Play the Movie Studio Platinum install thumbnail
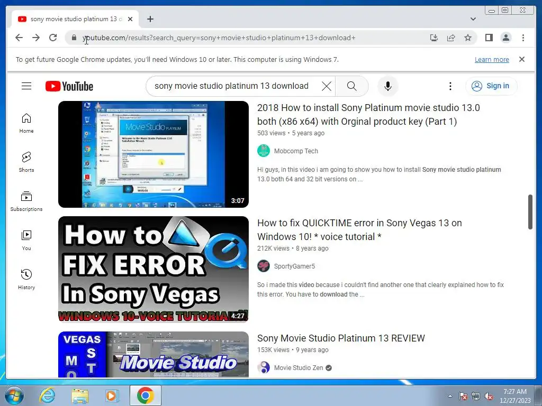542x406 pixels. (x=153, y=154)
